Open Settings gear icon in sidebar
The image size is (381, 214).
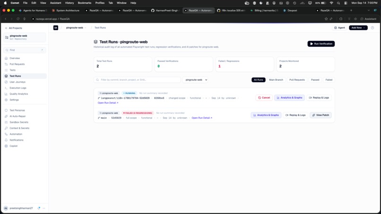pos(6,100)
